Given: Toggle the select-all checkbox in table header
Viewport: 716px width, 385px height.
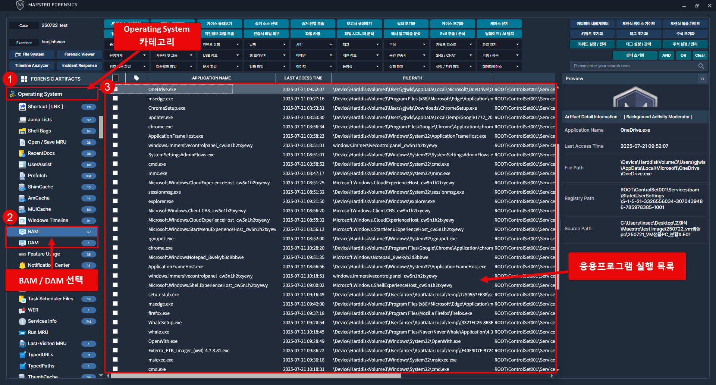Looking at the screenshot, I should pos(116,78).
